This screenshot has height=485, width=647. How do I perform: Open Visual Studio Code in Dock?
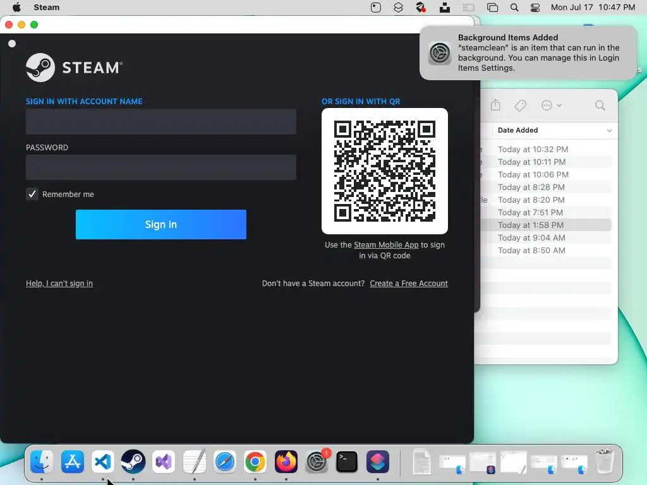pyautogui.click(x=103, y=462)
